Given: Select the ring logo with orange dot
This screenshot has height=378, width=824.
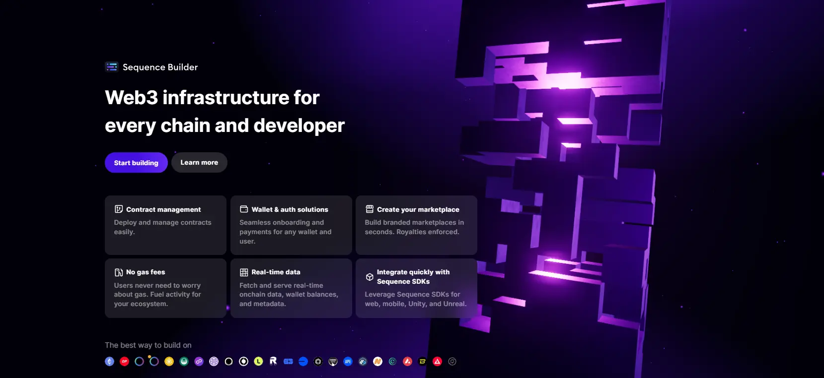Looking at the screenshot, I should (154, 362).
